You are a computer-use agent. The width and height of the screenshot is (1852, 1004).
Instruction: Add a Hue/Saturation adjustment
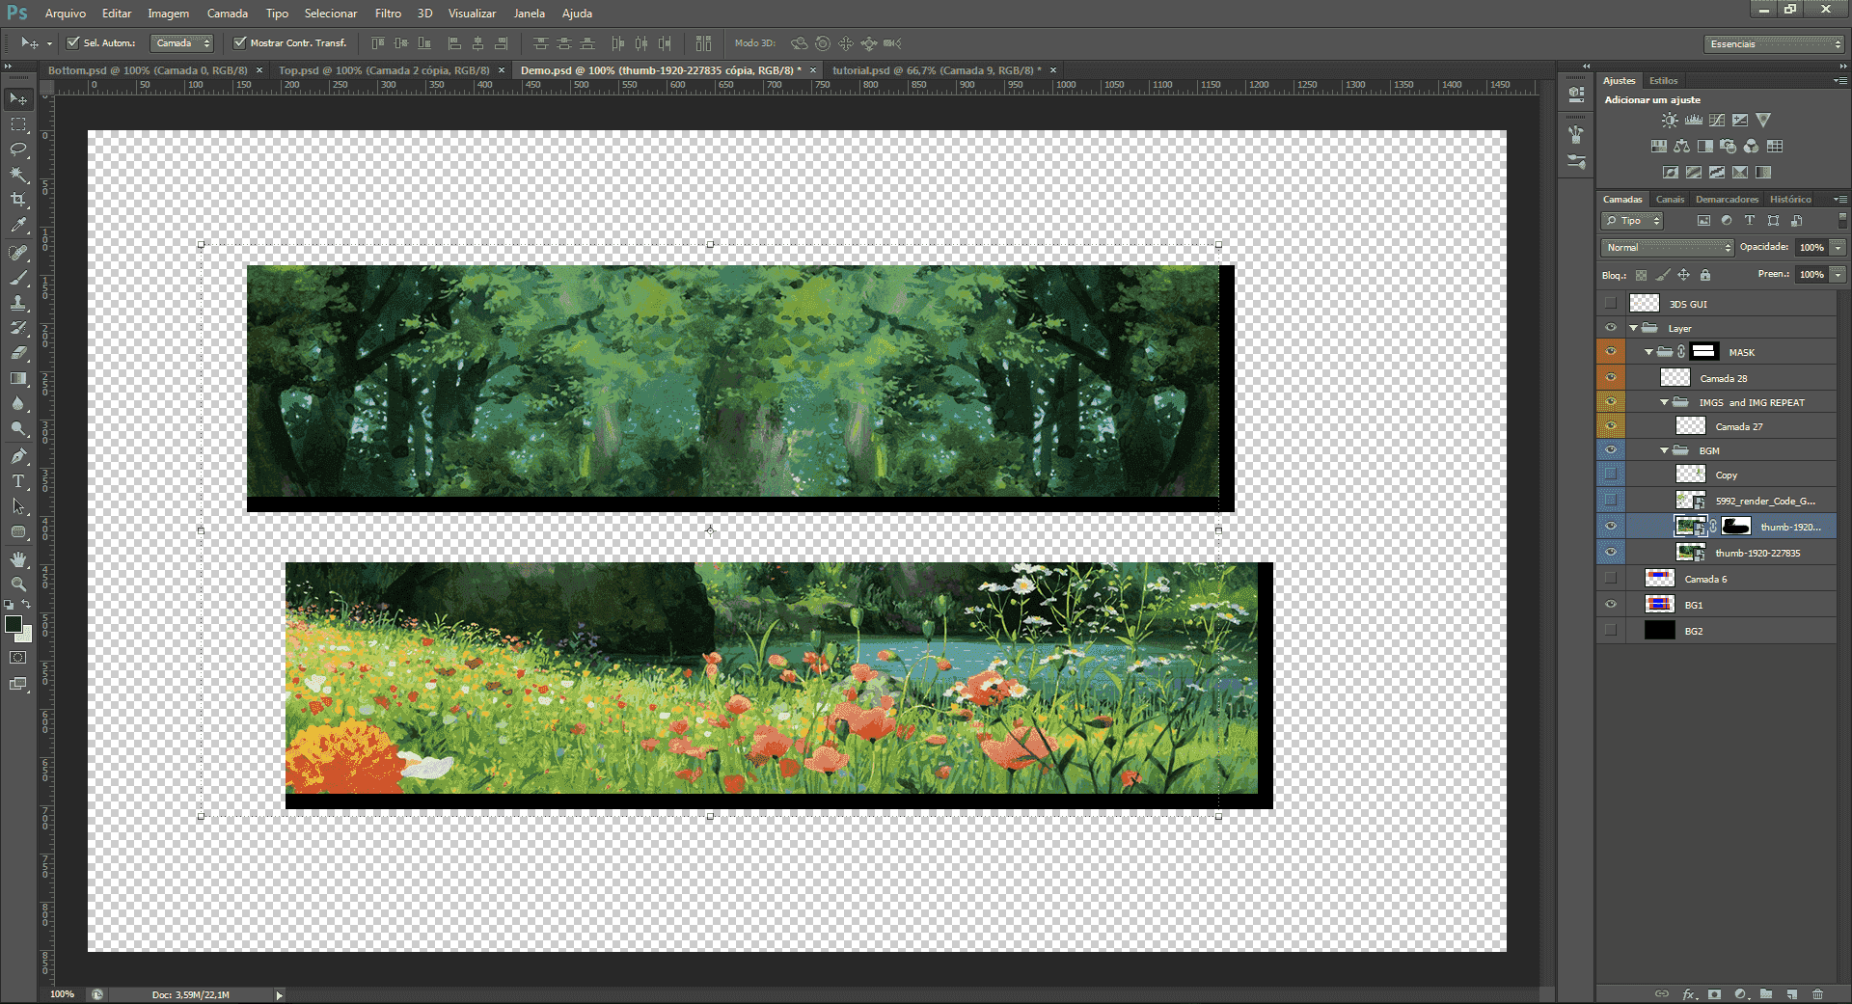pos(1659,147)
